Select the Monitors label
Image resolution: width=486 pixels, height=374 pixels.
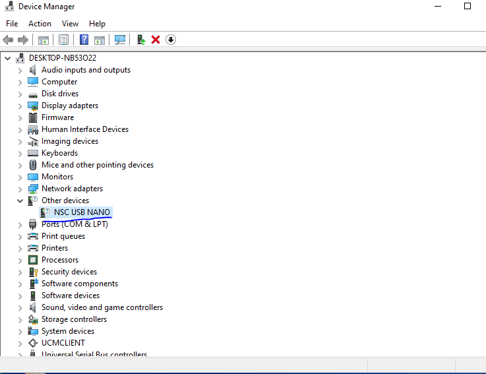click(x=57, y=177)
